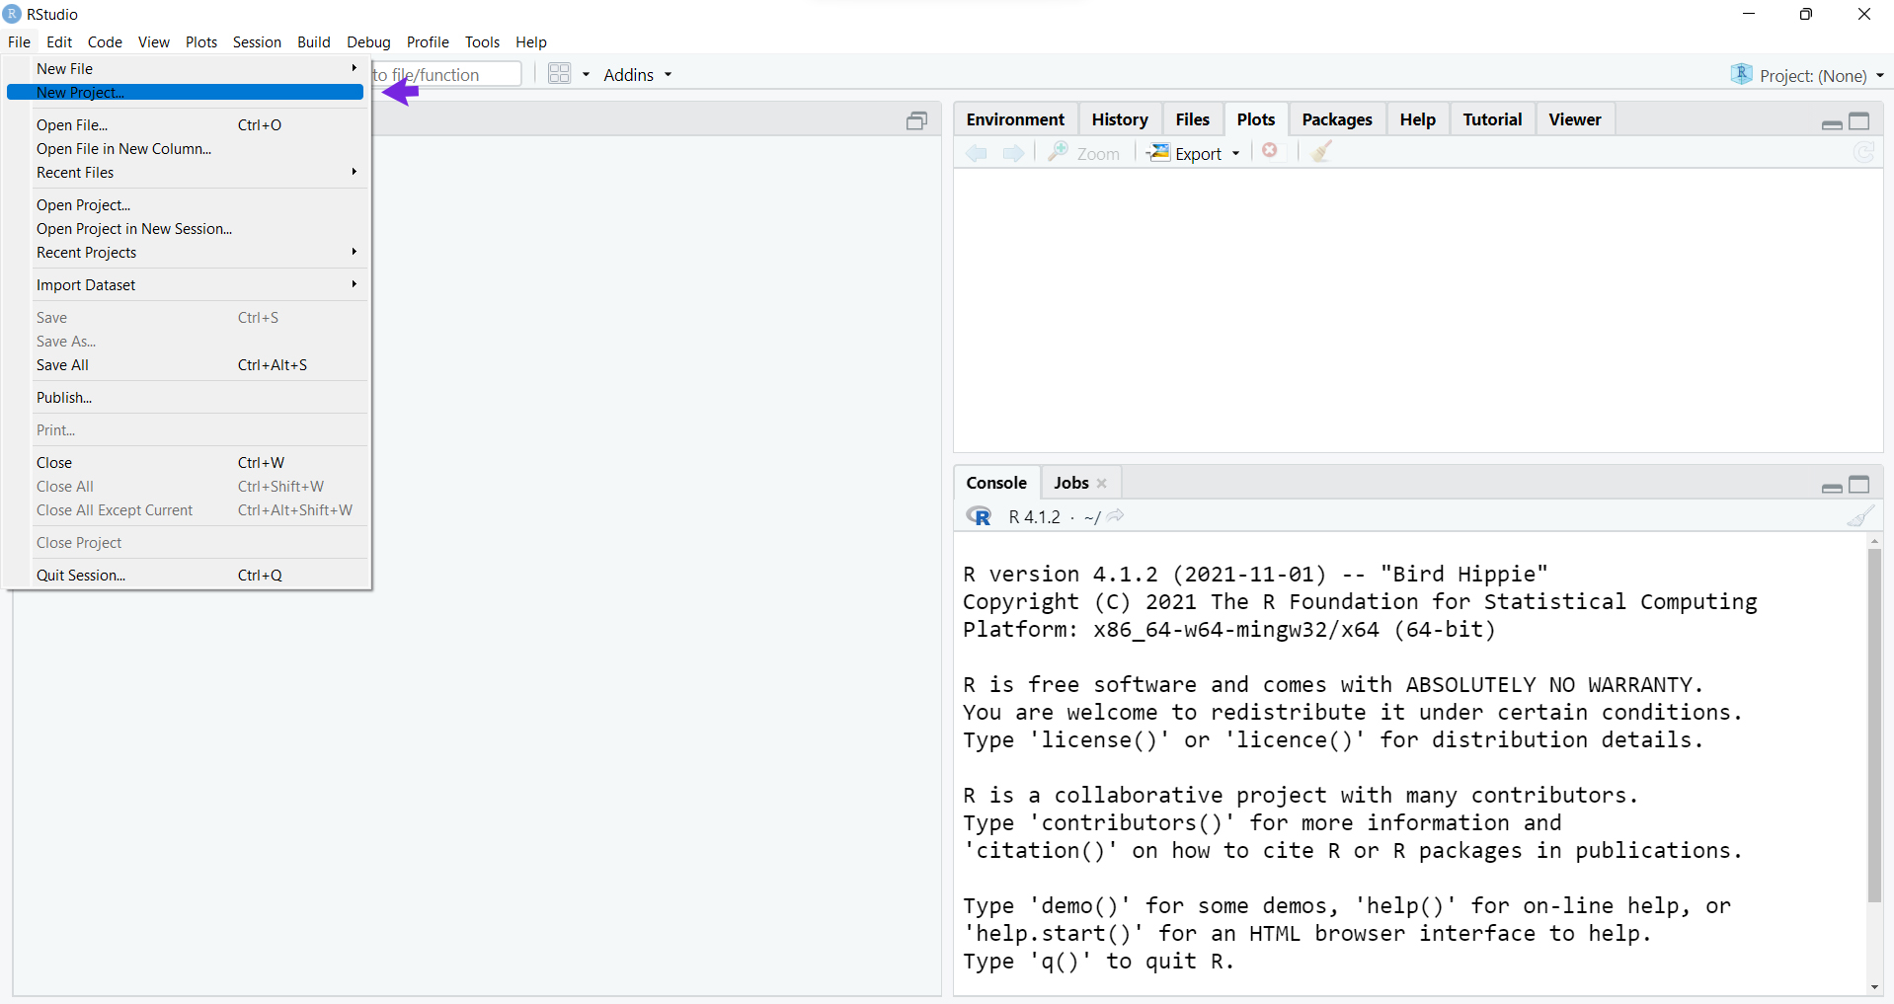This screenshot has height=1004, width=1894.
Task: Open the View menu
Action: [x=153, y=41]
